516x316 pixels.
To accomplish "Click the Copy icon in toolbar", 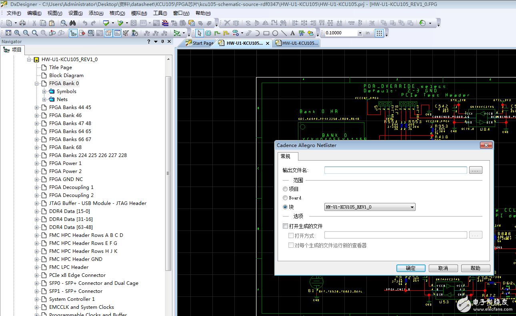I will [x=43, y=23].
